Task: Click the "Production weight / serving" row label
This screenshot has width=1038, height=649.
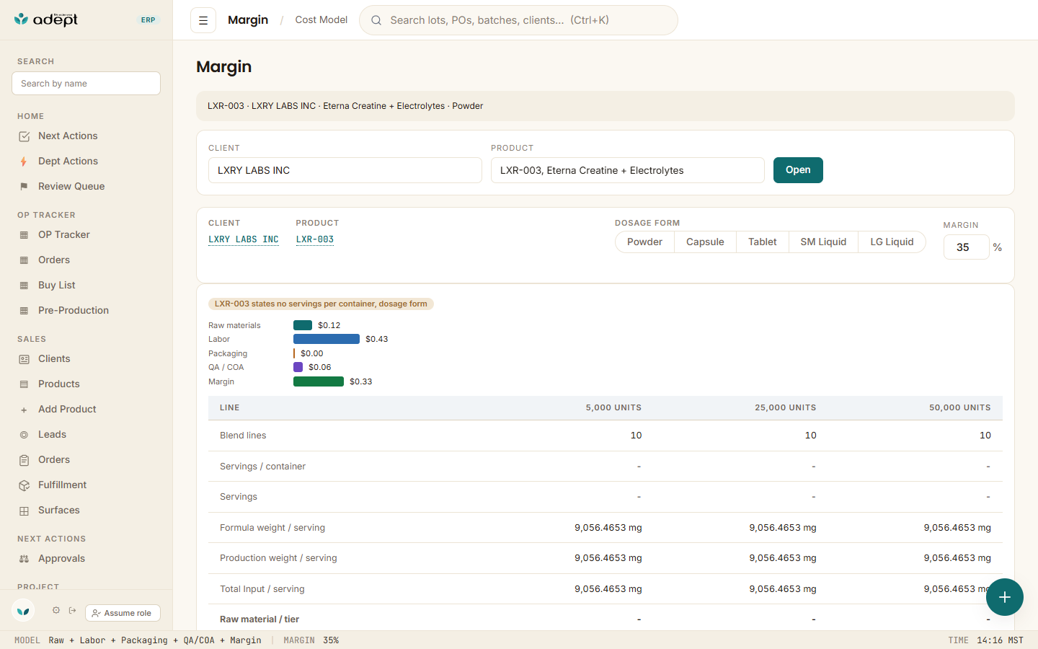Action: click(x=278, y=558)
